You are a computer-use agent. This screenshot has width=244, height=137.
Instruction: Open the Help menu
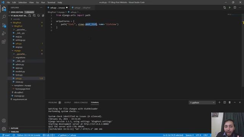[x=60, y=3]
